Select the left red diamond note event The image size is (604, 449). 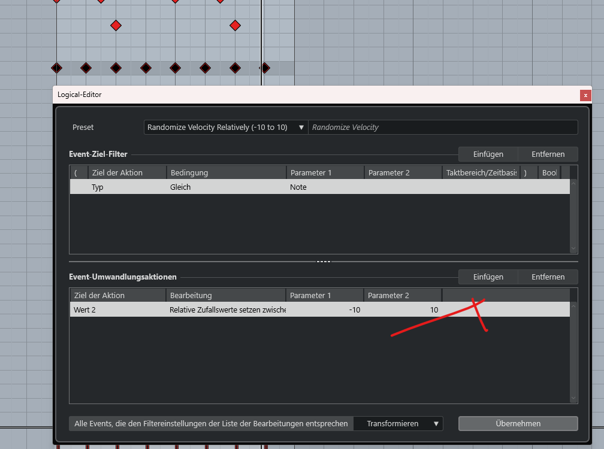point(116,25)
